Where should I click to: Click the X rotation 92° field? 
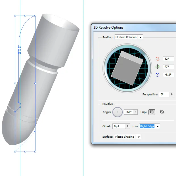(x=168, y=59)
